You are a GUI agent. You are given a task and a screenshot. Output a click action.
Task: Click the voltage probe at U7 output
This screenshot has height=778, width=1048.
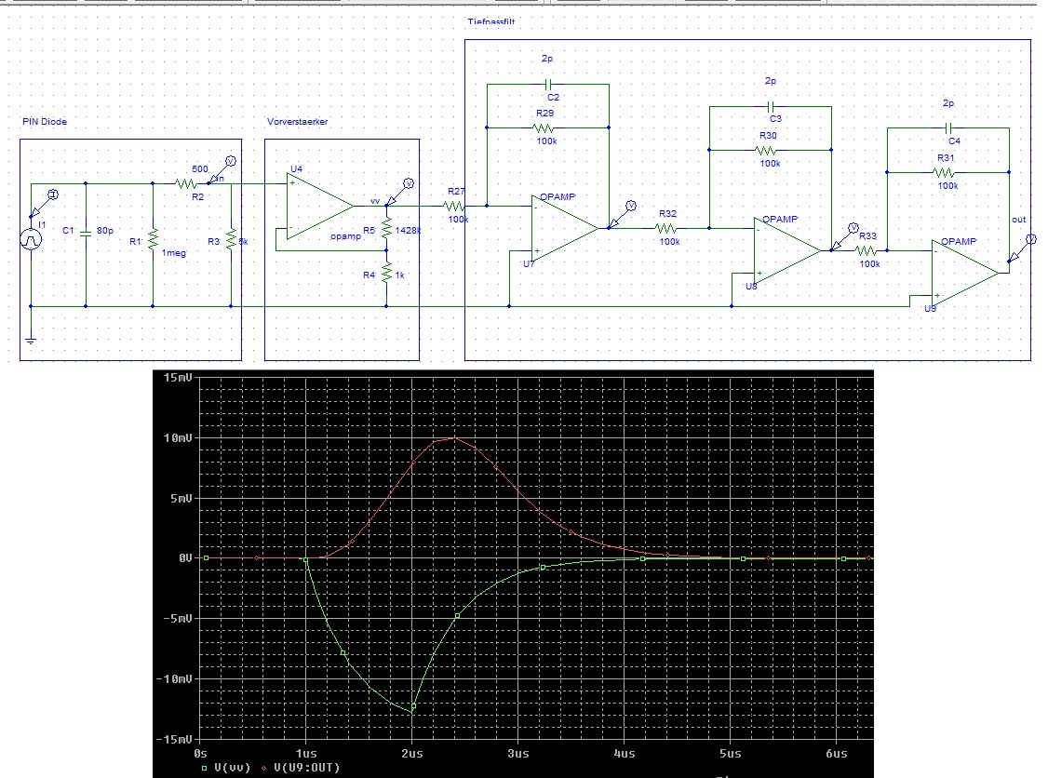(x=623, y=215)
